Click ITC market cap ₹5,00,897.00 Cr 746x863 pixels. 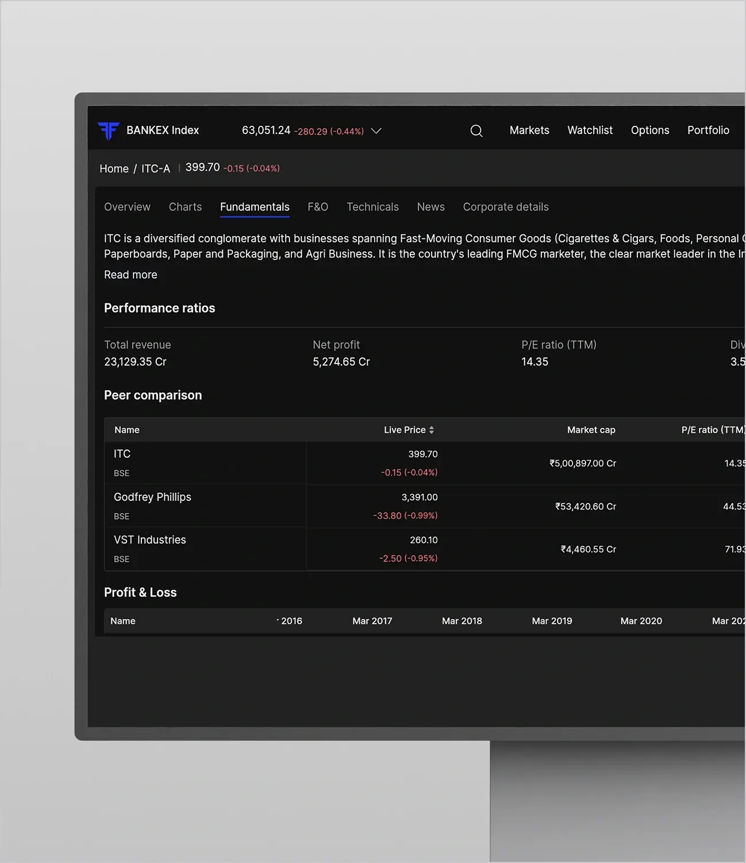click(583, 463)
